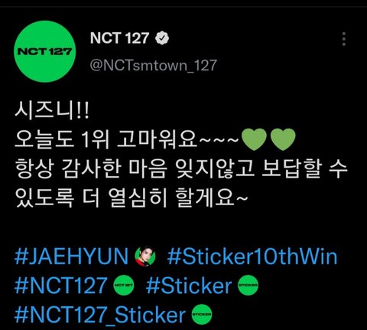This screenshot has height=330, width=367.
Task: Open the three-dot more options menu
Action: (x=344, y=39)
